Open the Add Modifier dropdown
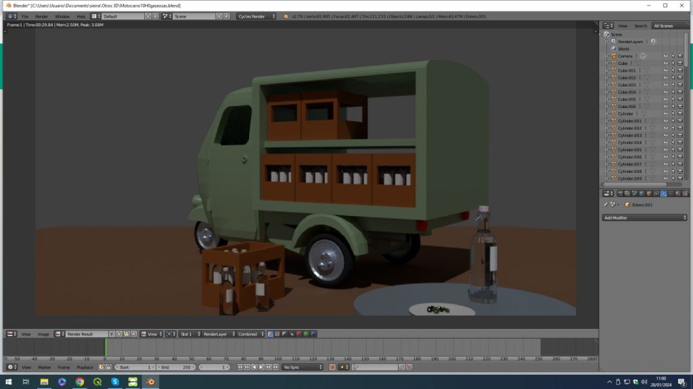The height and width of the screenshot is (389, 693). [x=644, y=218]
